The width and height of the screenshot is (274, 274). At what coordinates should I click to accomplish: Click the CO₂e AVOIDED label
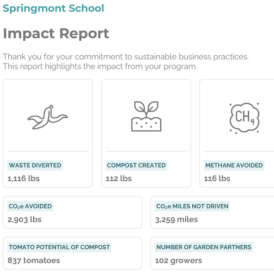tap(30, 206)
